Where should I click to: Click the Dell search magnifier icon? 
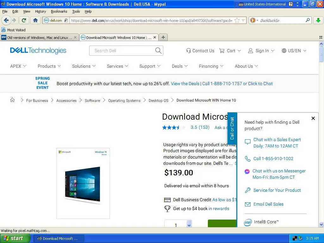coord(158,51)
